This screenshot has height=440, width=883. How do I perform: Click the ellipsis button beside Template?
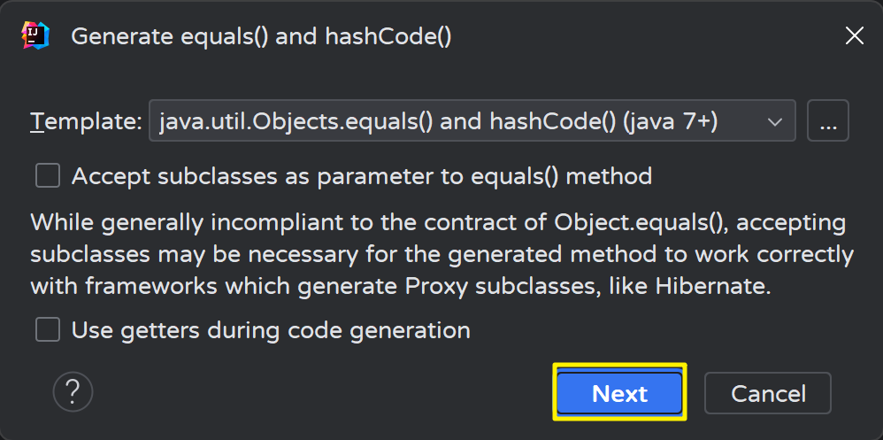point(828,122)
